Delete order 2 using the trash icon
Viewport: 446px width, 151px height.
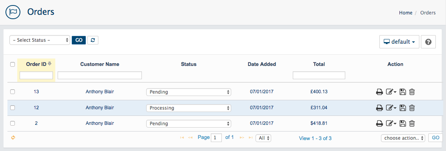pyautogui.click(x=412, y=124)
